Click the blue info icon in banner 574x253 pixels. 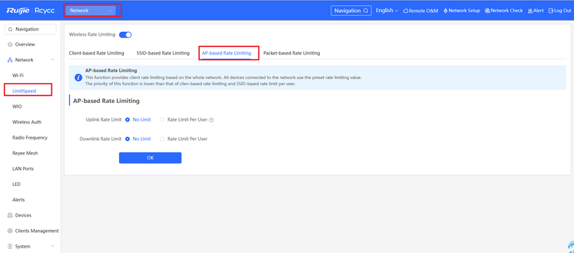click(x=78, y=78)
